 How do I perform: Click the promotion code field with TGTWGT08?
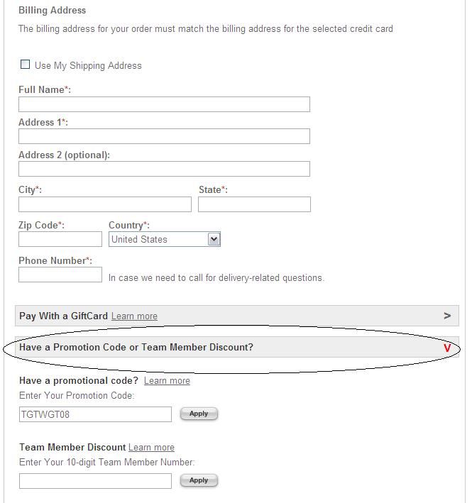[95, 414]
